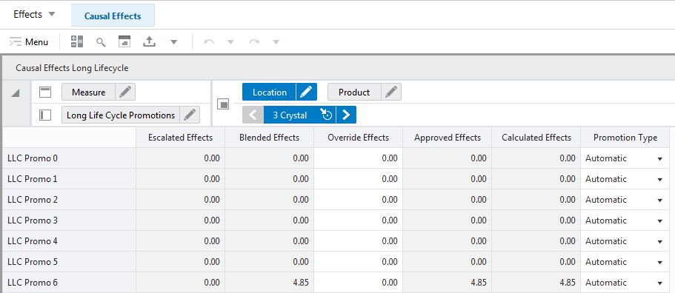
Task: Open the Undo history dropdown arrow
Action: click(x=230, y=42)
